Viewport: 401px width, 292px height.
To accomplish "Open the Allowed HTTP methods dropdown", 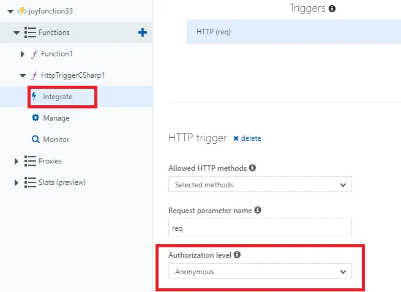I will 260,184.
